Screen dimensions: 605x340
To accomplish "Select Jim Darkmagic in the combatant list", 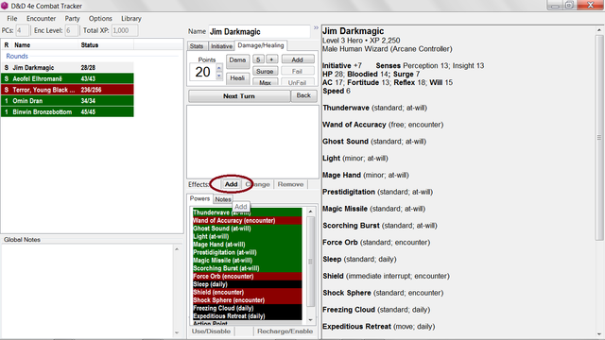I will [x=67, y=67].
